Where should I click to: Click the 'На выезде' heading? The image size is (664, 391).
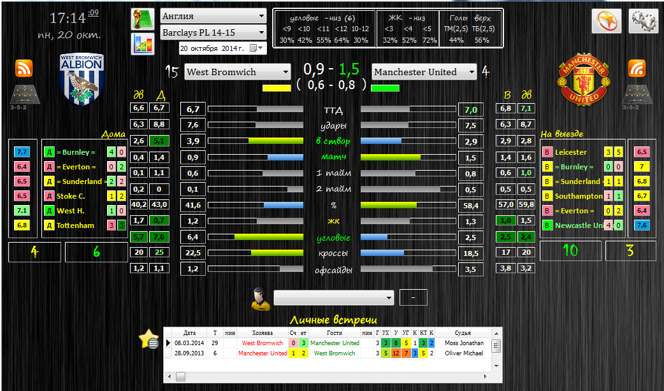[x=562, y=134]
